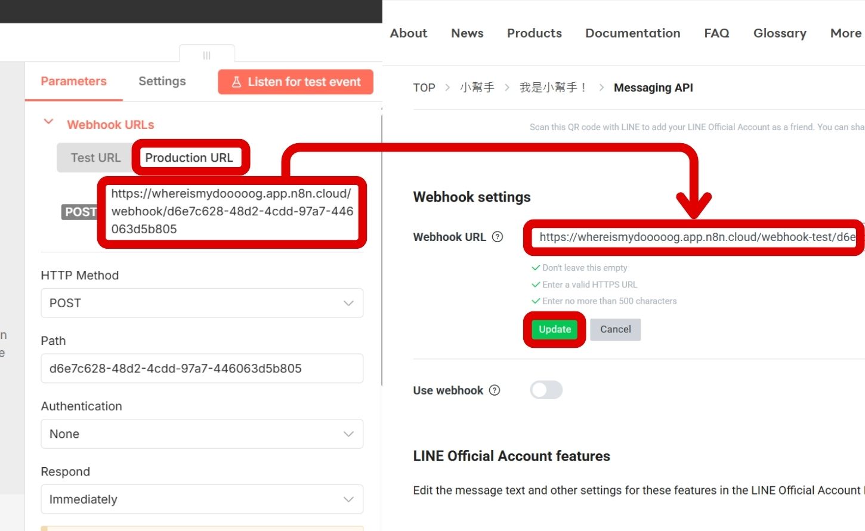Open the Authentication dropdown
The width and height of the screenshot is (865, 531).
pyautogui.click(x=202, y=434)
